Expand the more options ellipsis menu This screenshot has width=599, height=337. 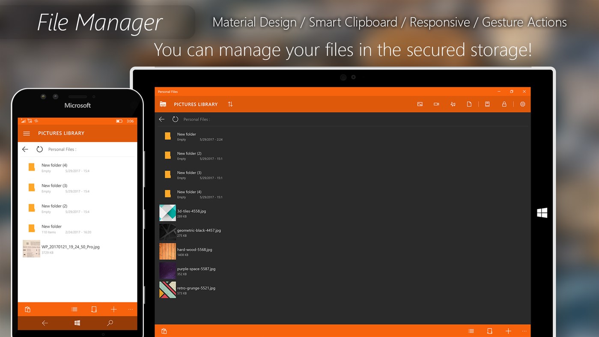(x=524, y=331)
